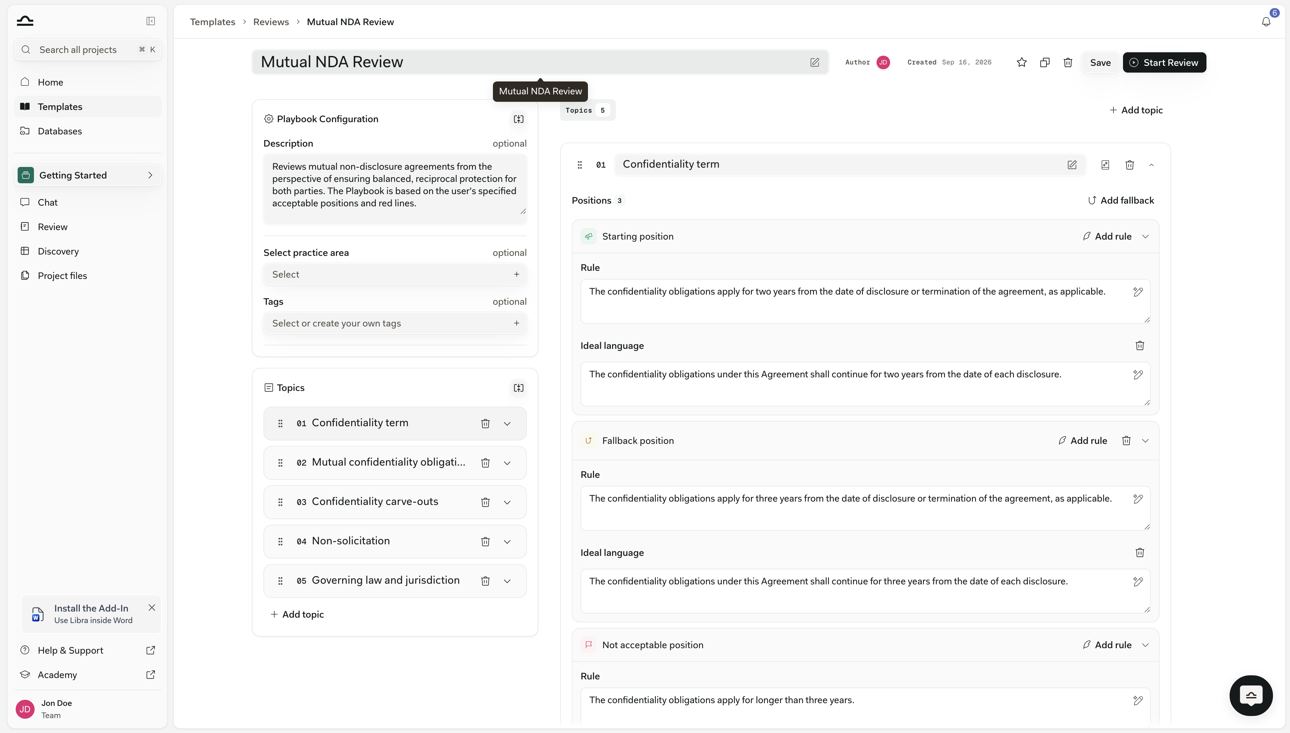
Task: Open the Tags selection dropdown
Action: pyautogui.click(x=395, y=323)
